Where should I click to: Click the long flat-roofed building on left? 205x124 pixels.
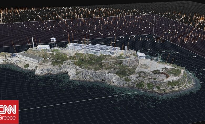click(30, 57)
